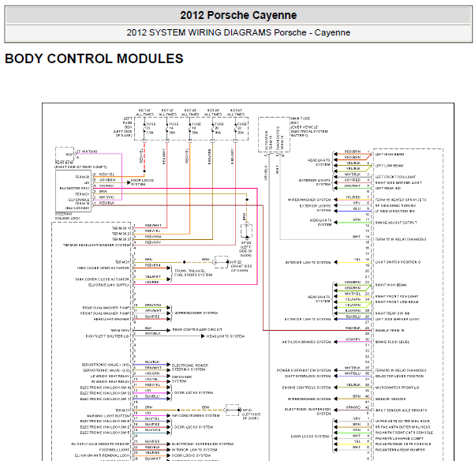Image resolution: width=475 pixels, height=461 pixels.
Task: Click 'TRUNK, TAILGATE, FUEL DOORS SYSTEM' reference
Action: point(193,273)
